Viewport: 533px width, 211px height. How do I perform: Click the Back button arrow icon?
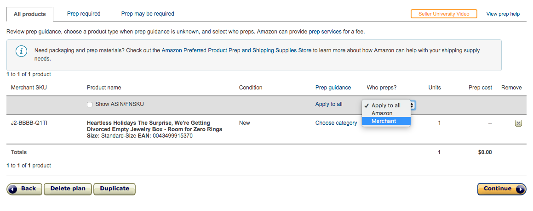[13, 189]
